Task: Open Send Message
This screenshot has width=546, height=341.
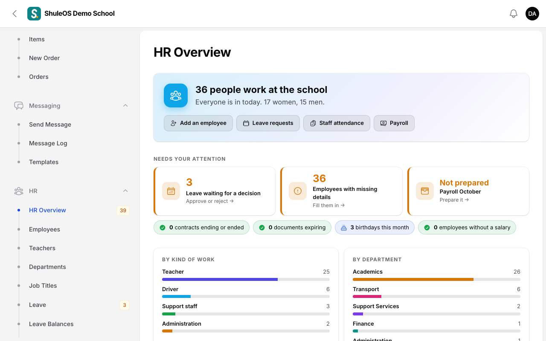Action: coord(50,124)
